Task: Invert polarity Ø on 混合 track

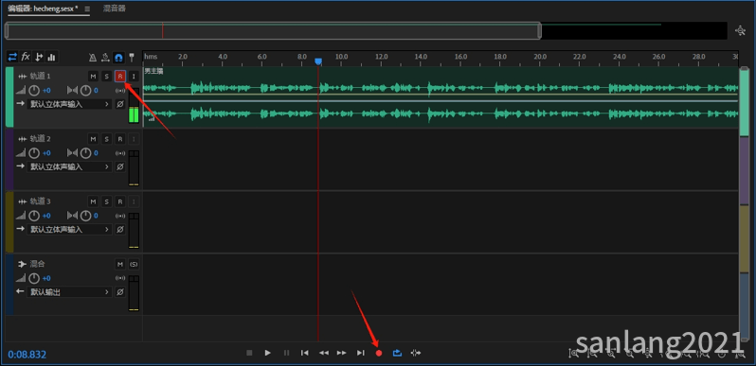Action: click(x=120, y=292)
